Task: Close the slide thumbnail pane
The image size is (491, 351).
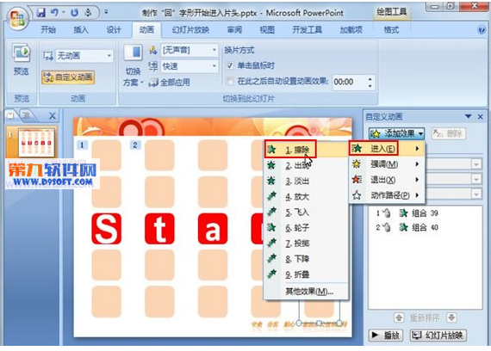Action: (x=53, y=116)
